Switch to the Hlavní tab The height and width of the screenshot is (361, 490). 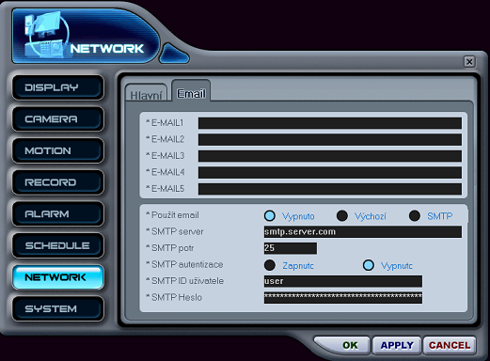(146, 93)
